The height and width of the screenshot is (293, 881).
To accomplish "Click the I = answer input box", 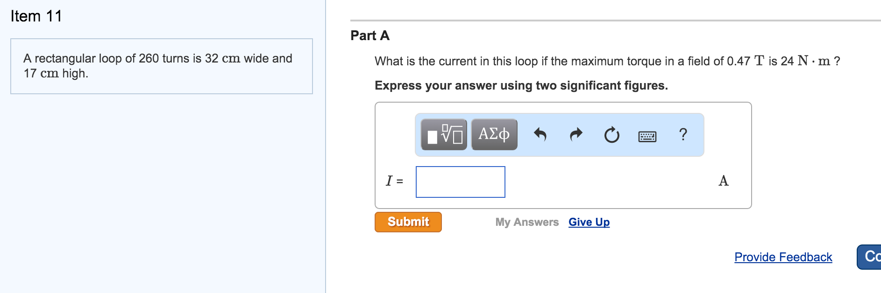I will 460,182.
